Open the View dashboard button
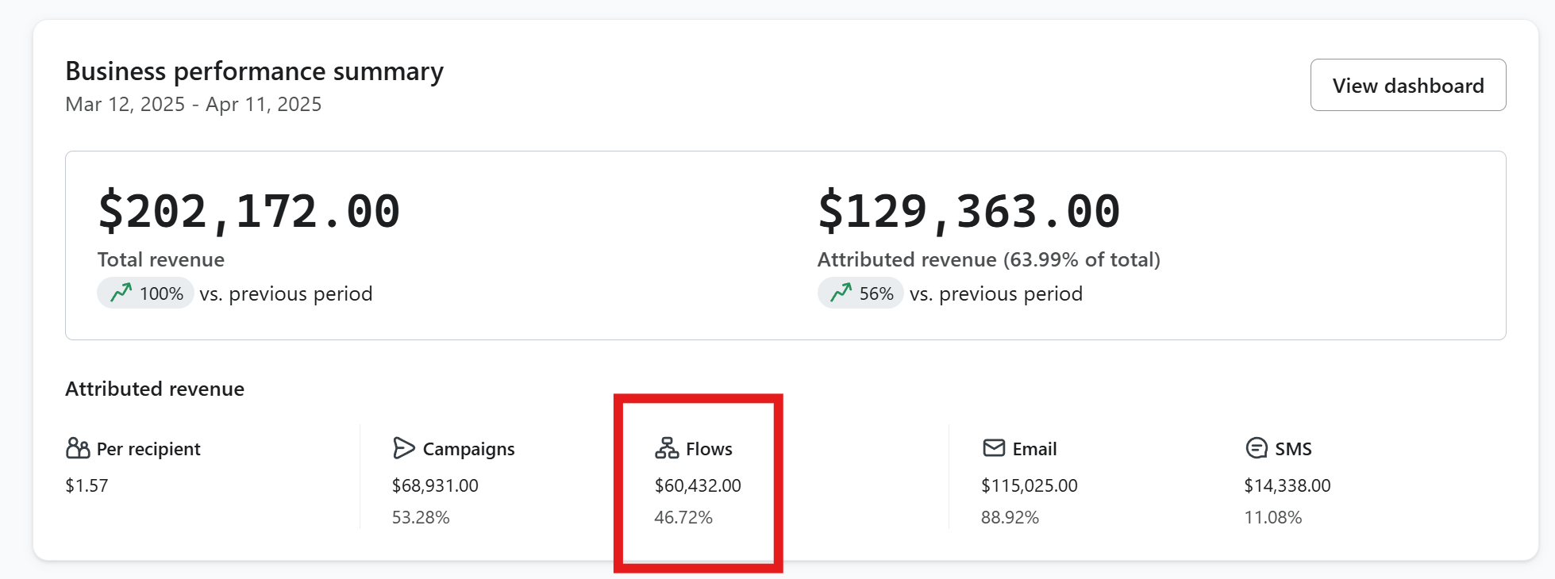The width and height of the screenshot is (1555, 579). 1407,85
